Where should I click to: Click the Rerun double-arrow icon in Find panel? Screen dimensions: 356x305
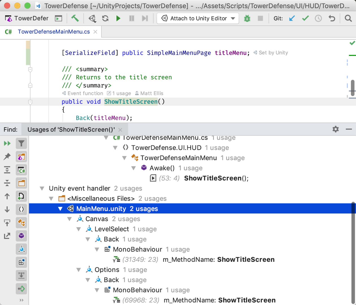7,143
